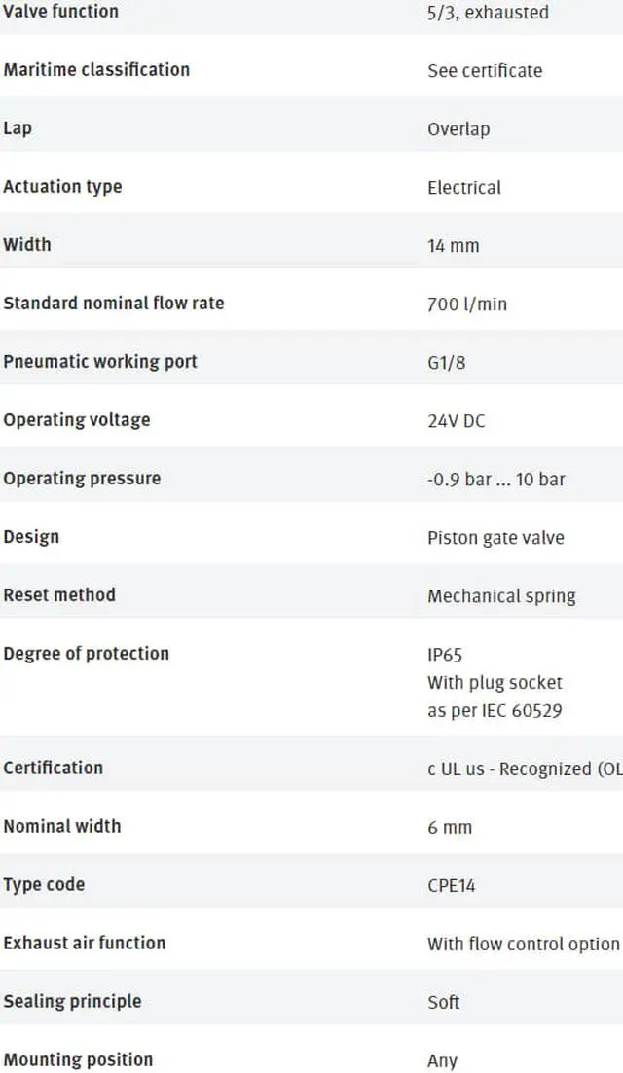Click the Mechanical spring reset value
623x1073 pixels.
(501, 595)
